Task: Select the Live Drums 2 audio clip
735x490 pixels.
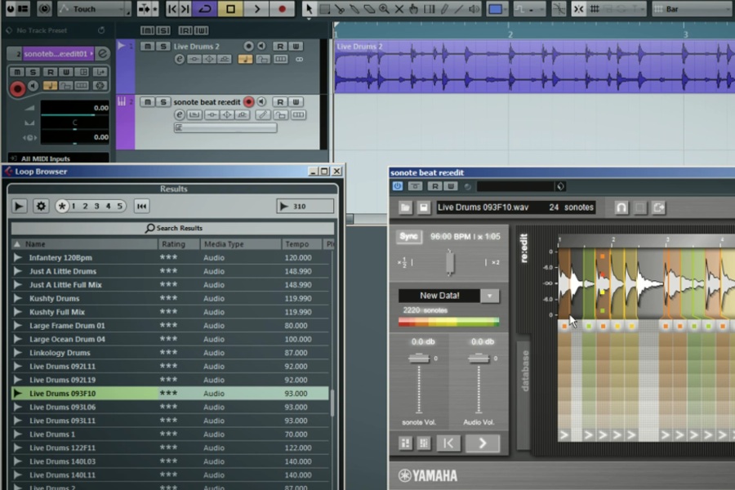Action: [534, 67]
